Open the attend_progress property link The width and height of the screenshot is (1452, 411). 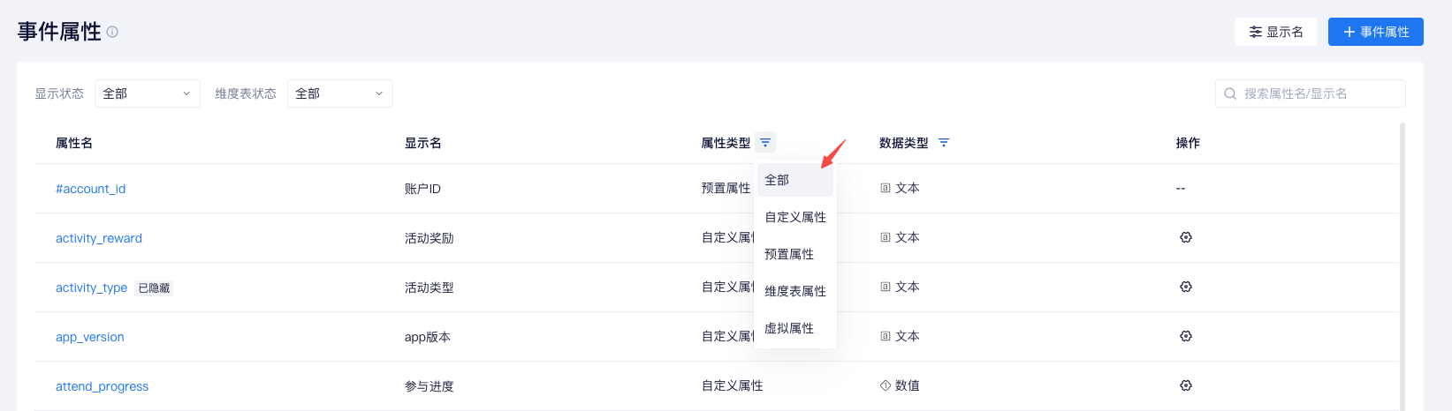[102, 386]
